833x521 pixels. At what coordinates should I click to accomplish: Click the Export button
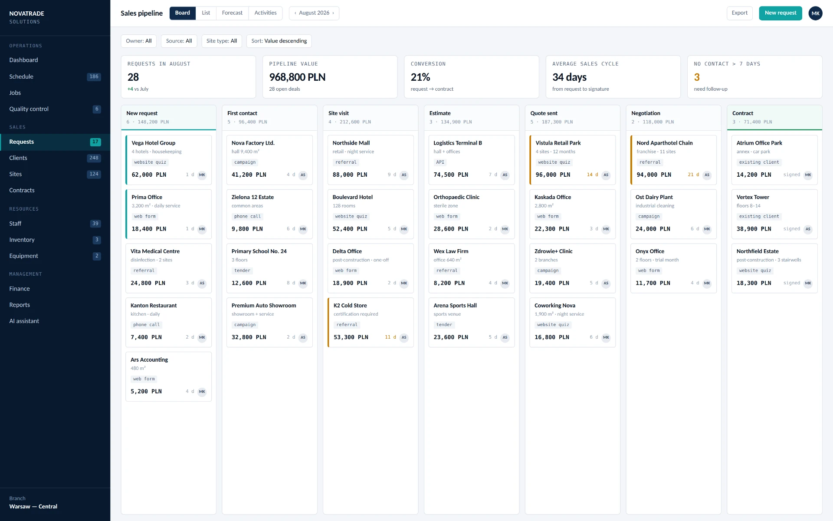click(x=739, y=13)
